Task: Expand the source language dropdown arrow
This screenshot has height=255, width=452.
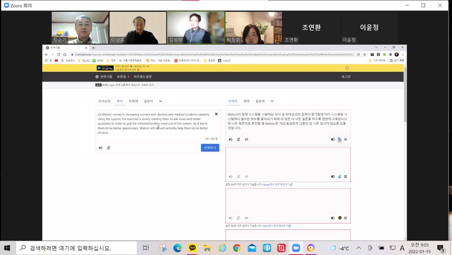Action: 160,101
